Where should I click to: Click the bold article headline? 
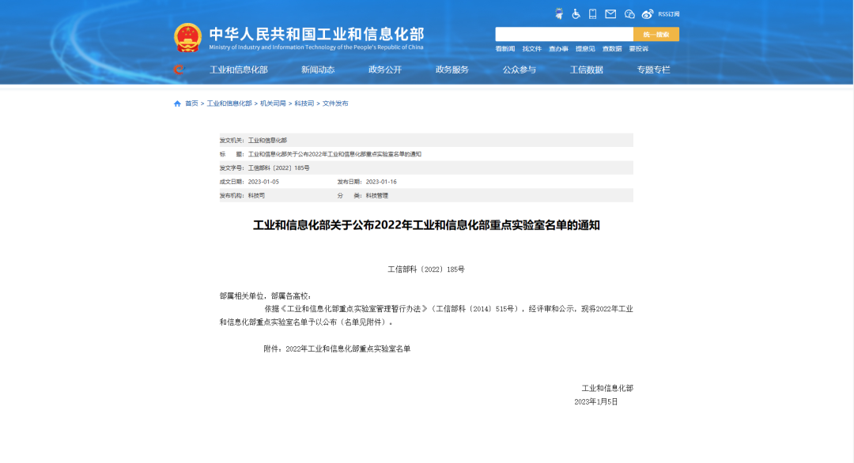[426, 225]
